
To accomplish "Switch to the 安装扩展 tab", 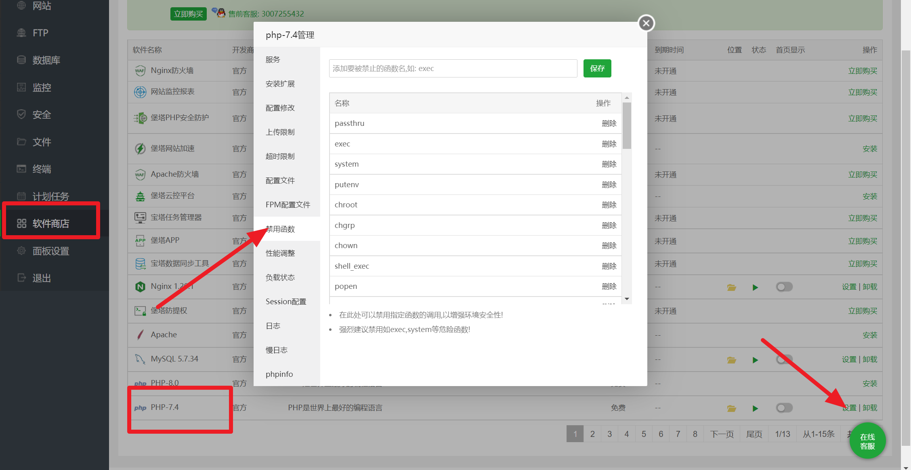I will [x=280, y=84].
